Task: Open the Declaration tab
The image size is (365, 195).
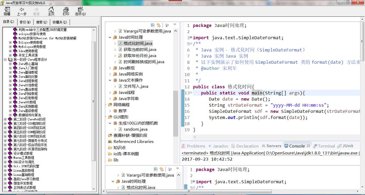Action: pos(245,146)
